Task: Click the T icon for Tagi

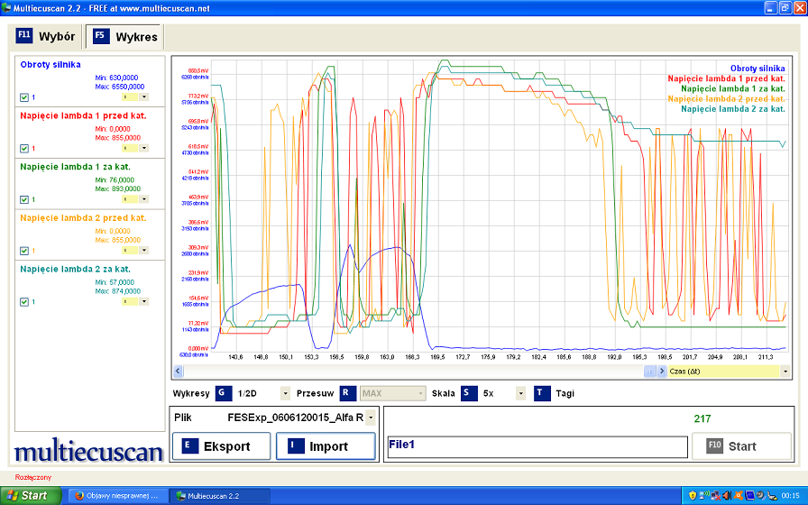Action: tap(542, 393)
